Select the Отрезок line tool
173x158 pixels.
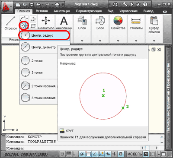click(x=11, y=23)
